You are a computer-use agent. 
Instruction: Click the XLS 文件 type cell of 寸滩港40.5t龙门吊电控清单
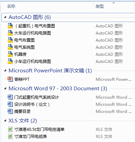point(104,129)
